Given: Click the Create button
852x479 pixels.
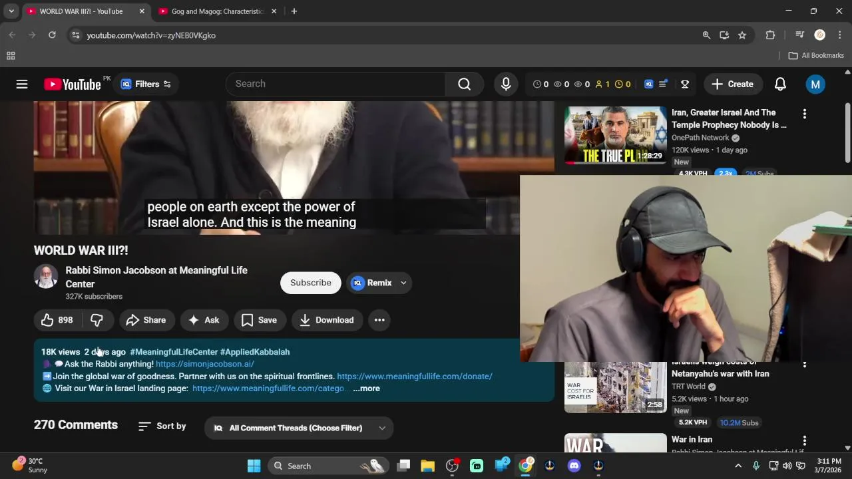Looking at the screenshot, I should coord(732,84).
